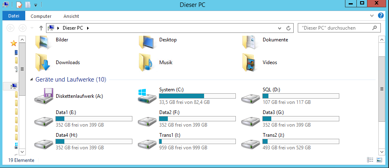Screen dimensions: 389x168
Task: Click the 19 Elemente status text
Action: (21, 160)
